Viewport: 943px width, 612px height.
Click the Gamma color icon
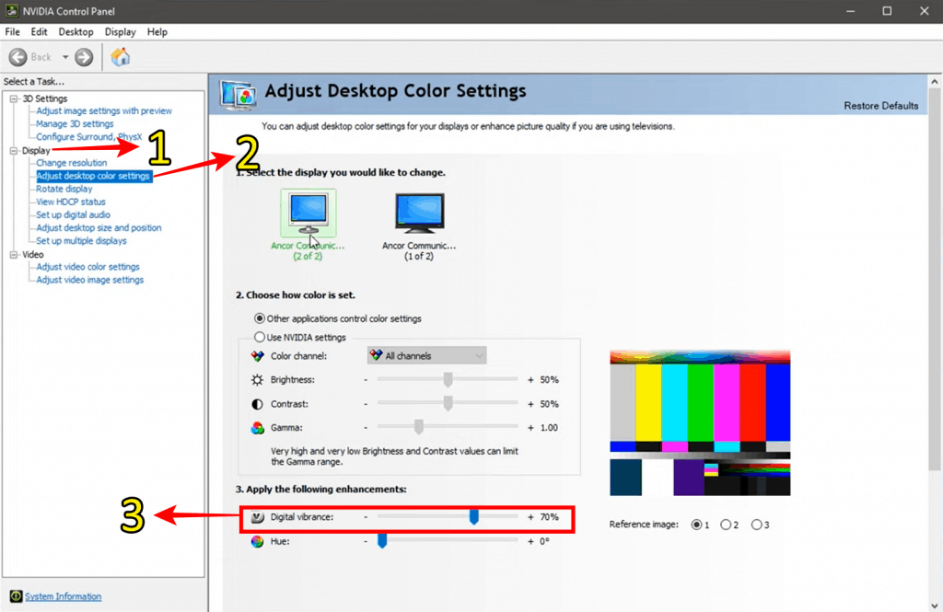258,427
